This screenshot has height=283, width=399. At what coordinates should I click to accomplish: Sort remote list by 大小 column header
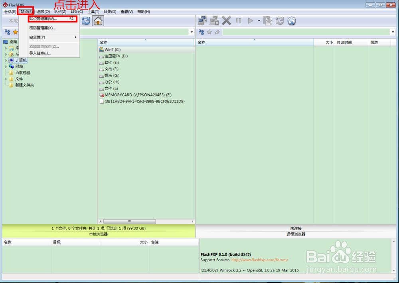(324, 43)
